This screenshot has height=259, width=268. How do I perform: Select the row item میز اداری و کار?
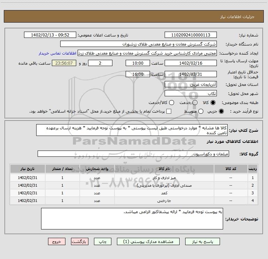tap(164, 178)
